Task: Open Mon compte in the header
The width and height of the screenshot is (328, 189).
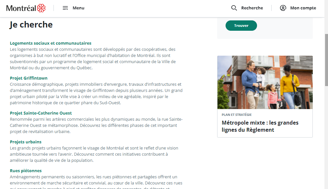Action: coord(303,8)
